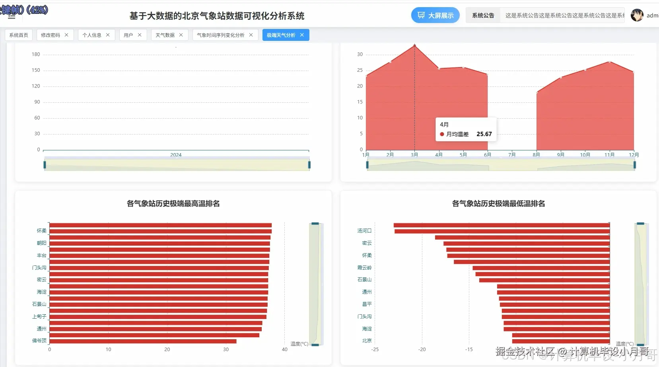Click the 大屏展示 button
This screenshot has width=659, height=367.
click(436, 15)
